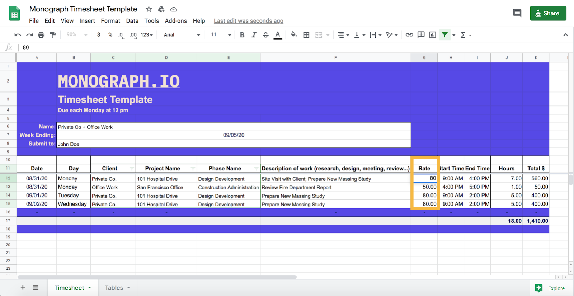Select the Timesheet sheet tab
Screen dimensions: 574x296
point(73,288)
